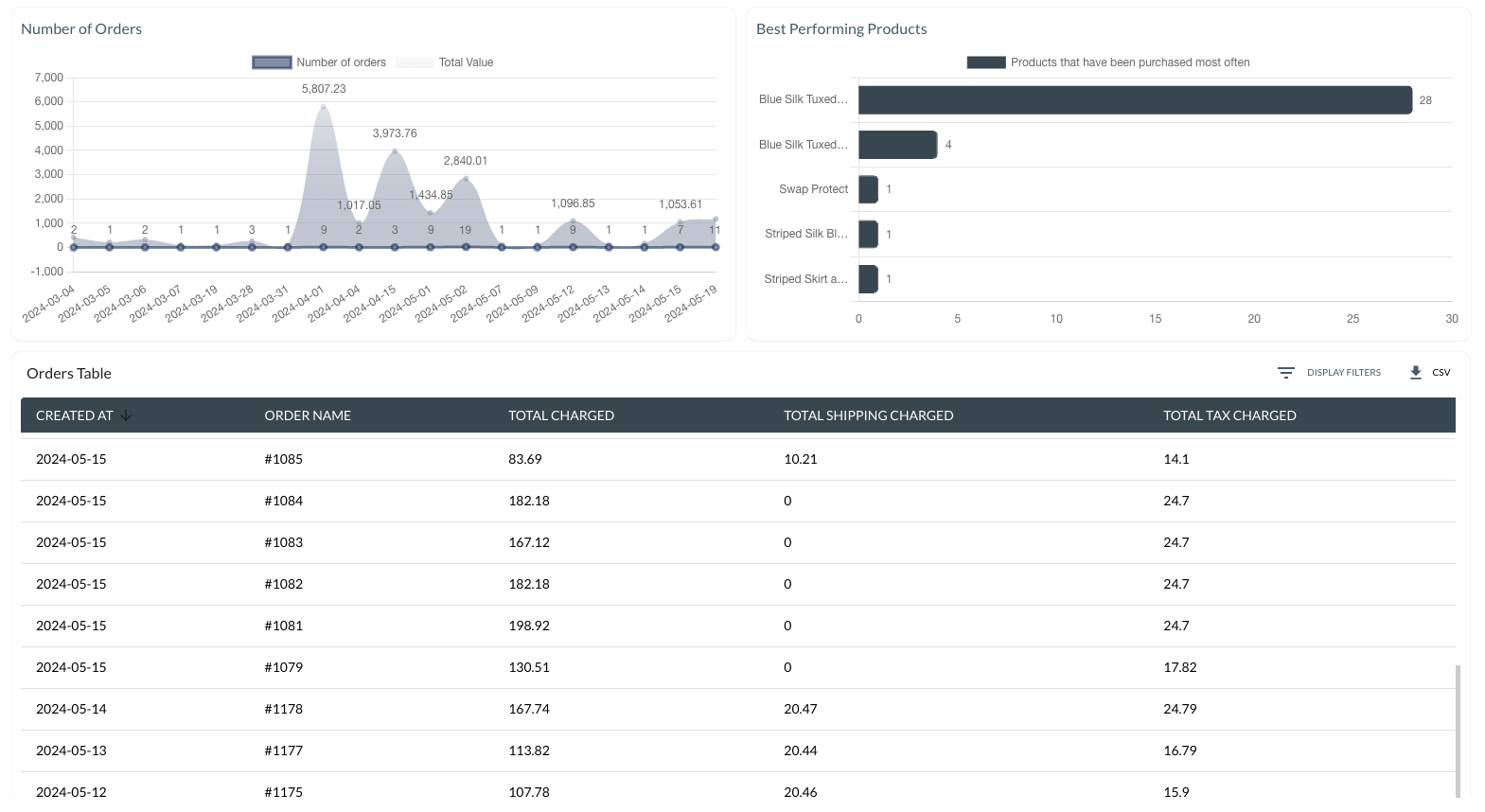Click shipping charged 20.44
The image size is (1485, 812).
click(x=801, y=750)
